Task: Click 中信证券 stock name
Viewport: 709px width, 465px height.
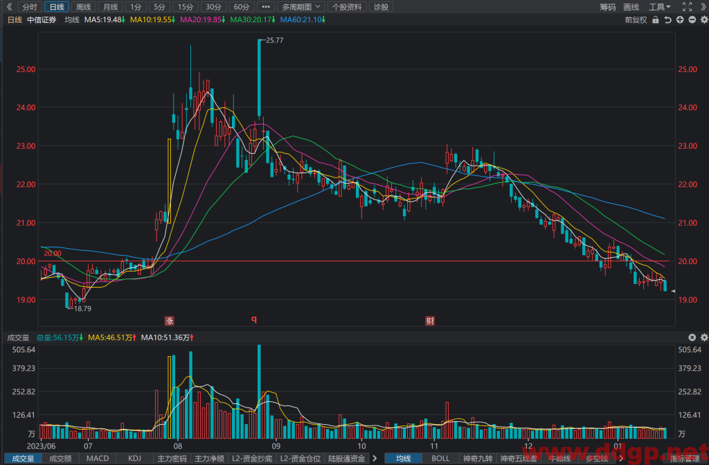Action: pyautogui.click(x=42, y=20)
